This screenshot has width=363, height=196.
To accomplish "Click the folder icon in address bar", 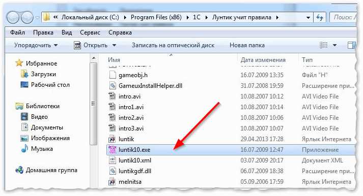I will point(47,17).
